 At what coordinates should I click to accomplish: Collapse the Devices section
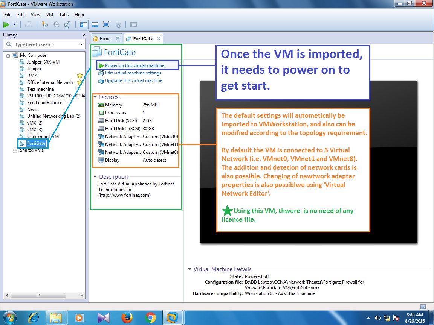point(95,97)
